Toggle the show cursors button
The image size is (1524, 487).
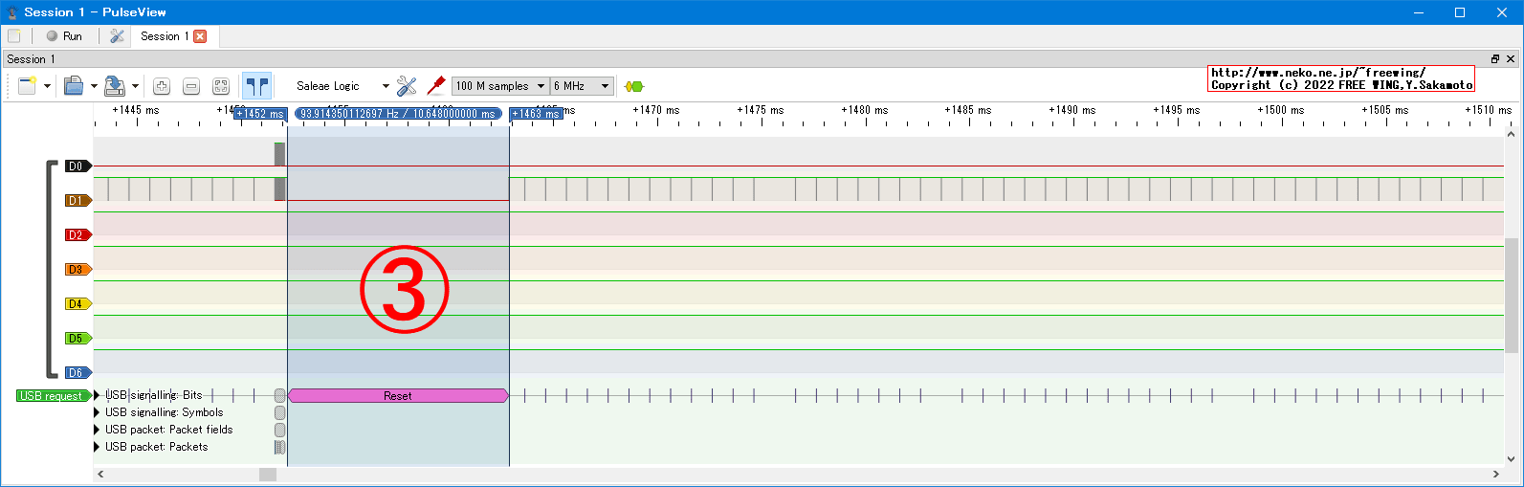[256, 86]
